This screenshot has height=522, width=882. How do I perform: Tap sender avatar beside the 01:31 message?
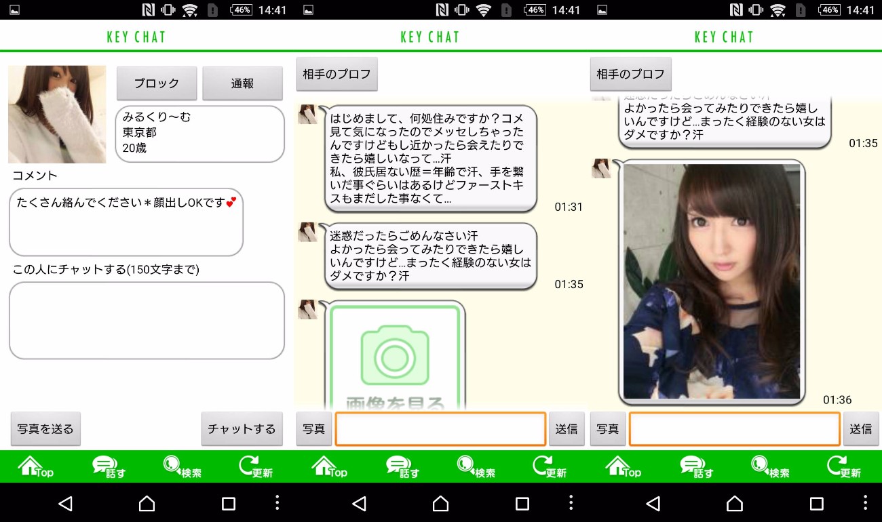[307, 115]
